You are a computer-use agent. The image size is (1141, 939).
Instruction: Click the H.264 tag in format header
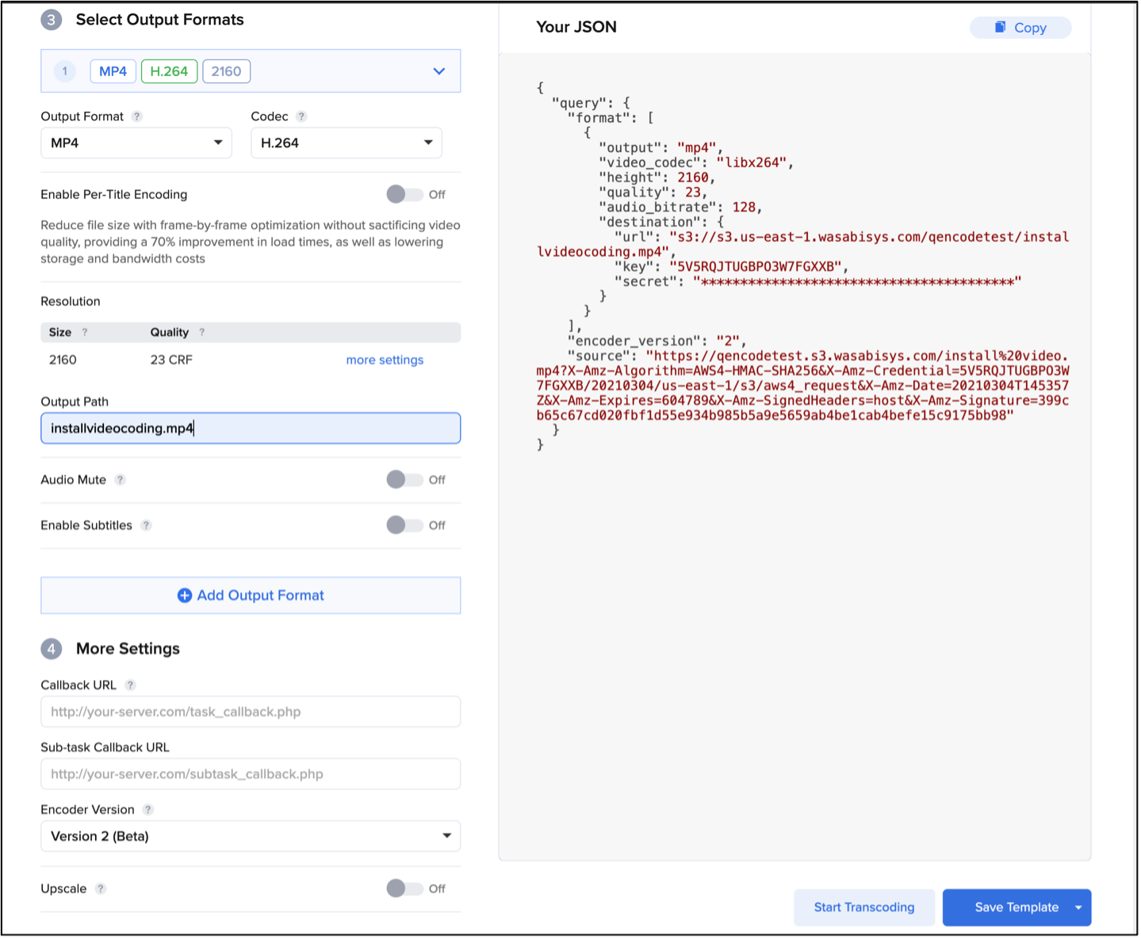[169, 71]
